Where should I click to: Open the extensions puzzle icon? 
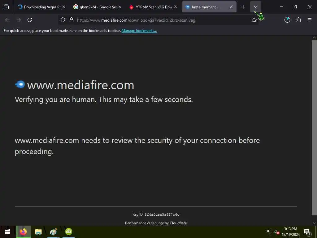[299, 20]
